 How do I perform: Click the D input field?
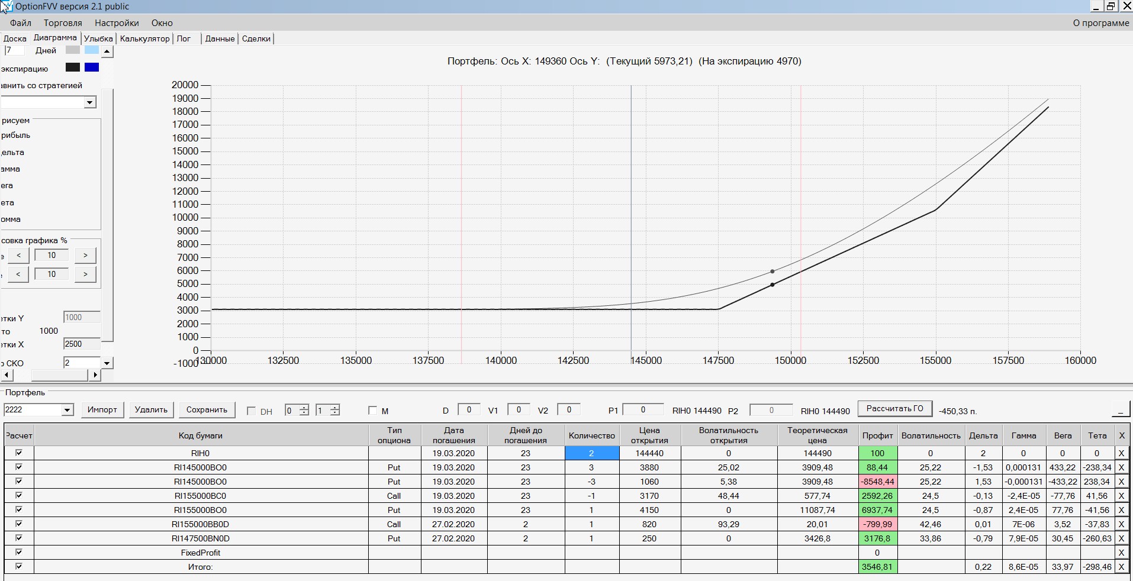[469, 409]
